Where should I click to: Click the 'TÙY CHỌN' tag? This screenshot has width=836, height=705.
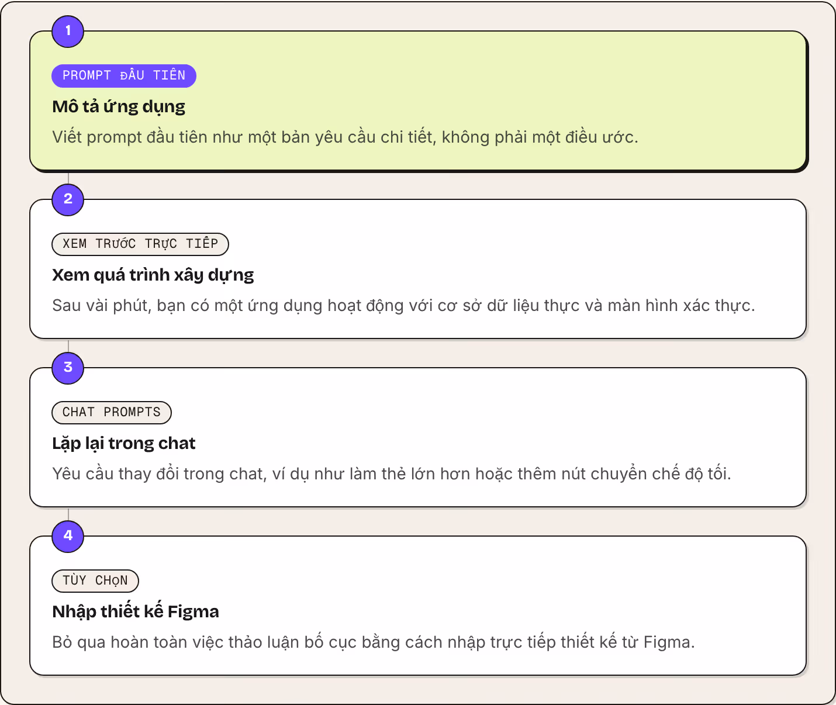(x=95, y=581)
